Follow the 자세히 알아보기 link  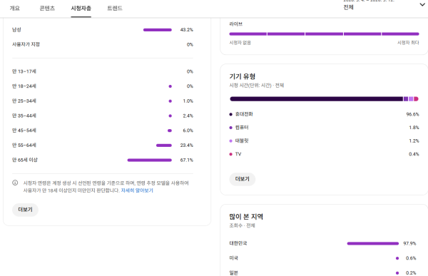click(x=137, y=190)
